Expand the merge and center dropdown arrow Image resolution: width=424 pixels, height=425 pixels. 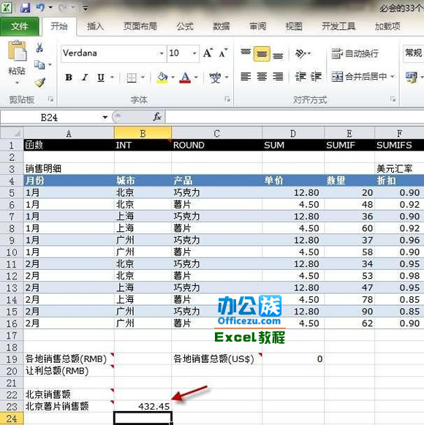point(392,77)
